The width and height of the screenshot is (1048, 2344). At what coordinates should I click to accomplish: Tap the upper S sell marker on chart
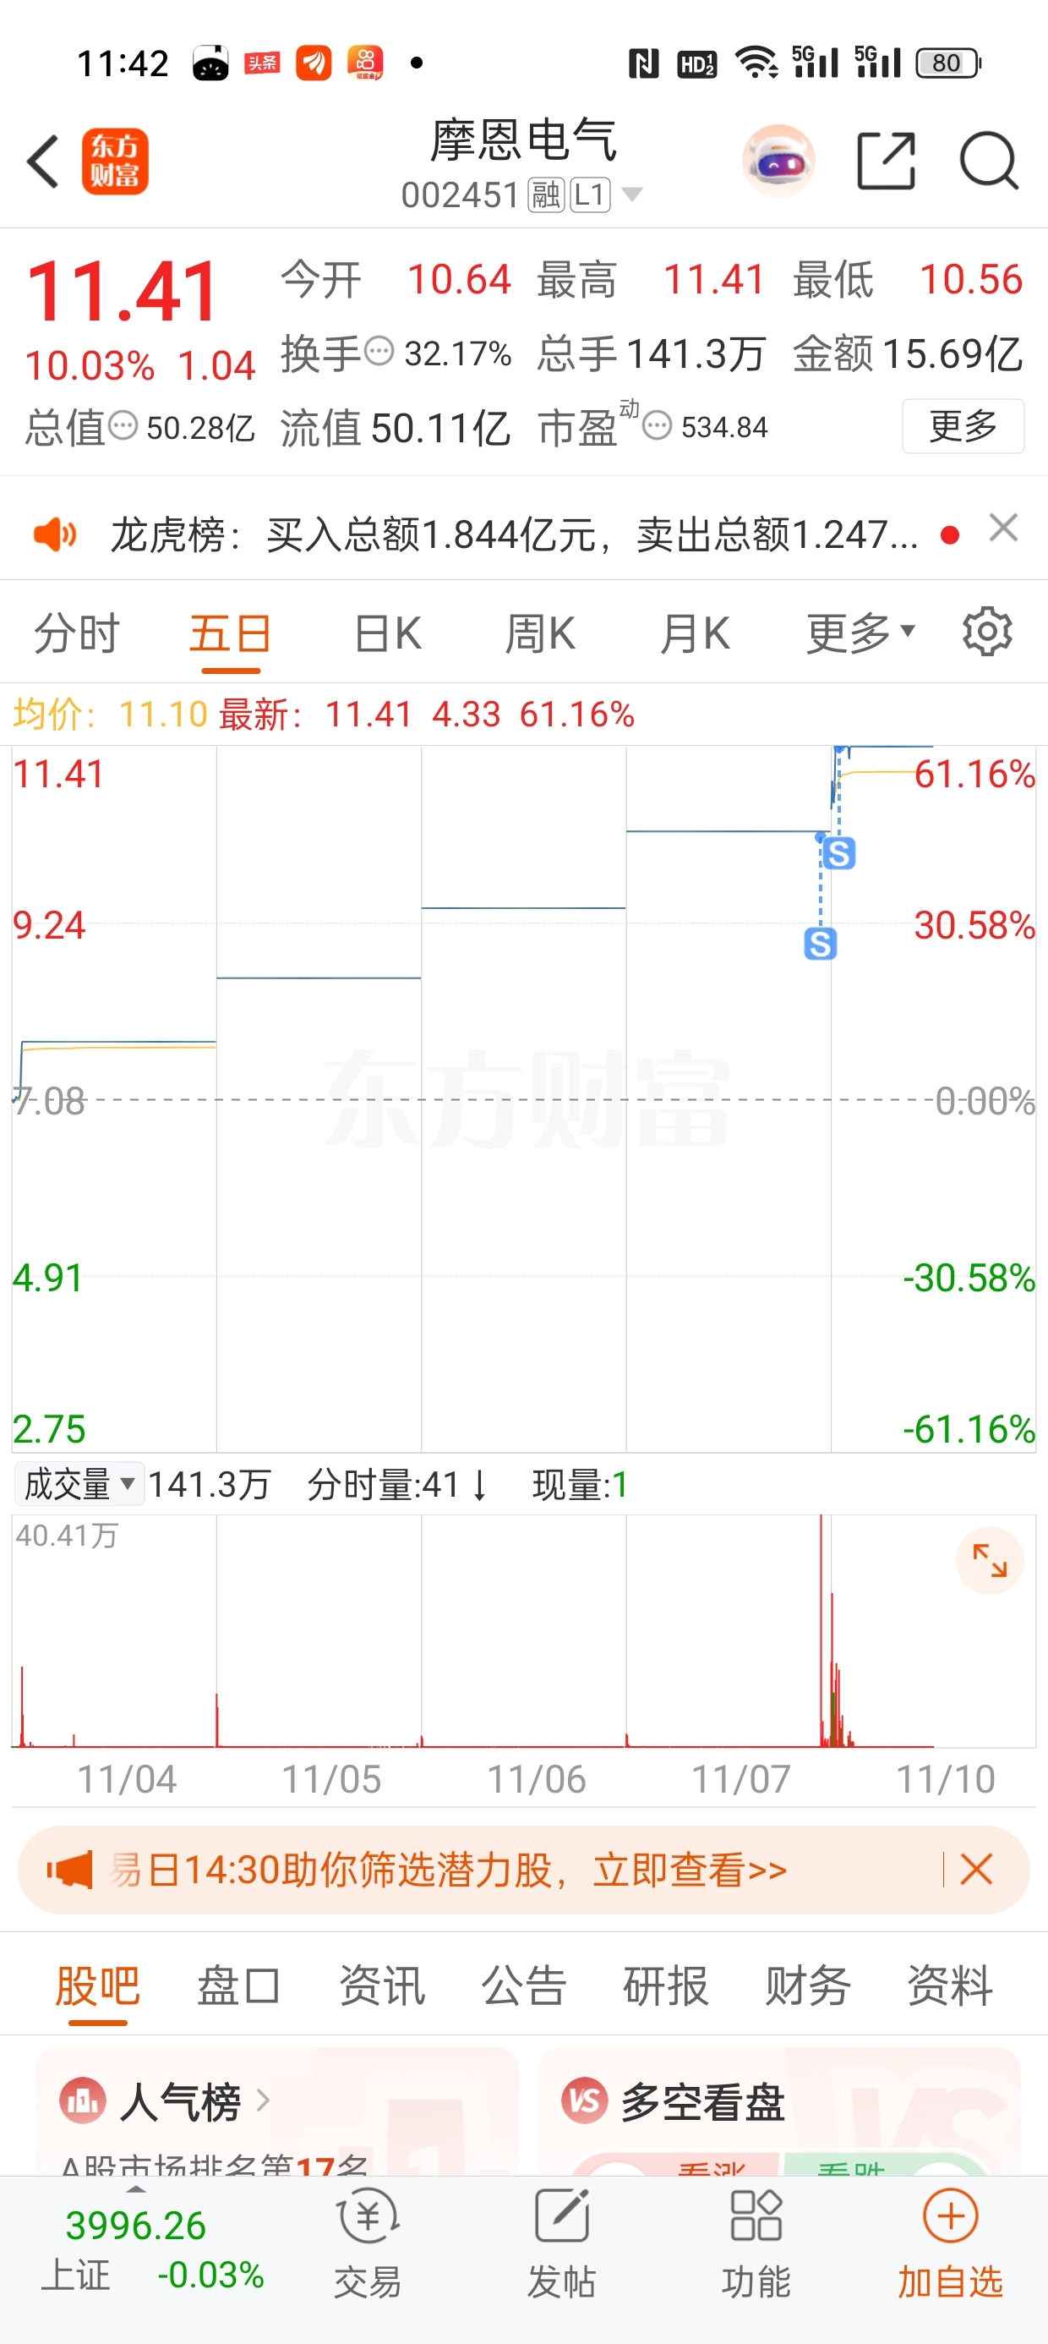coord(838,853)
